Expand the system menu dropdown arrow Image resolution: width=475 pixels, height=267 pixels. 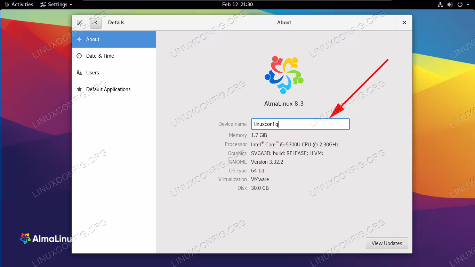[468, 5]
